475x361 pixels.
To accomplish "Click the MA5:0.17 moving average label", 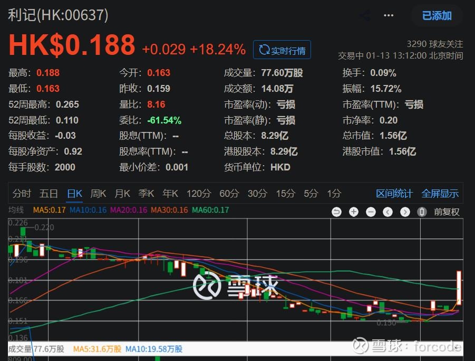I will (50, 210).
